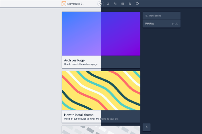
Task: Click the Translations language icon
Action: point(146,16)
